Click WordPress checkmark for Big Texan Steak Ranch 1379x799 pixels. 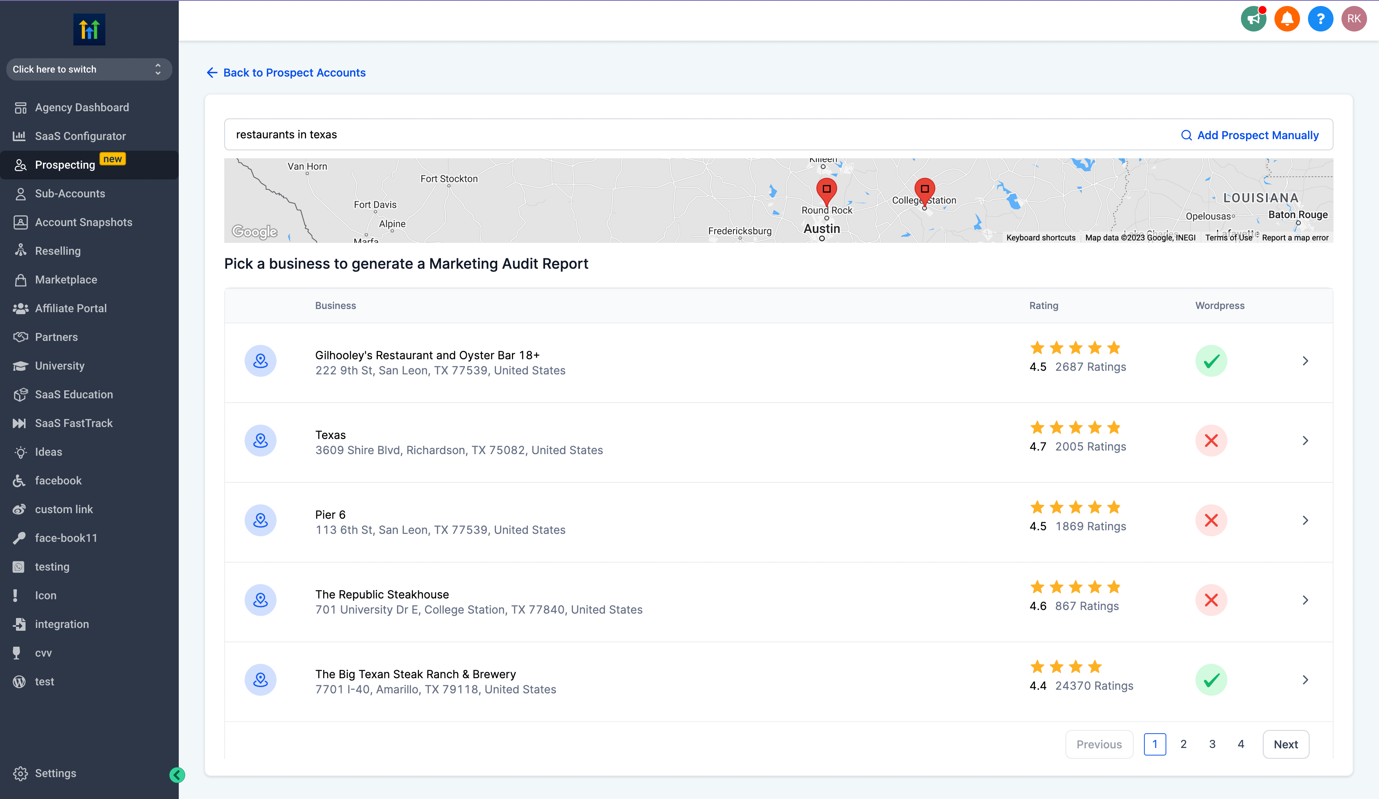[1211, 680]
